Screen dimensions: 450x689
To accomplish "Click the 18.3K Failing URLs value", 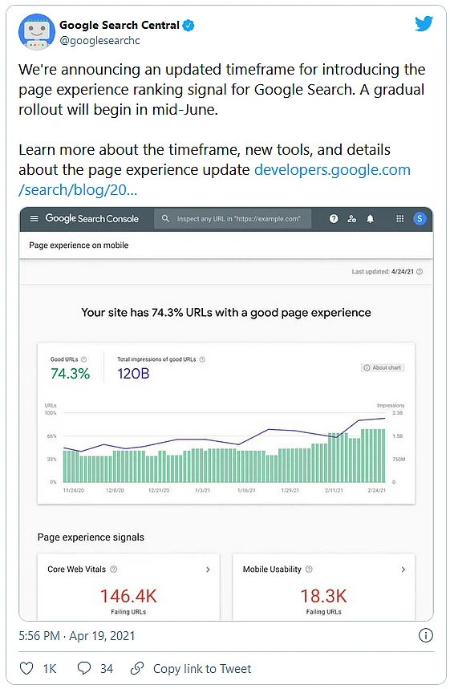I will click(323, 596).
